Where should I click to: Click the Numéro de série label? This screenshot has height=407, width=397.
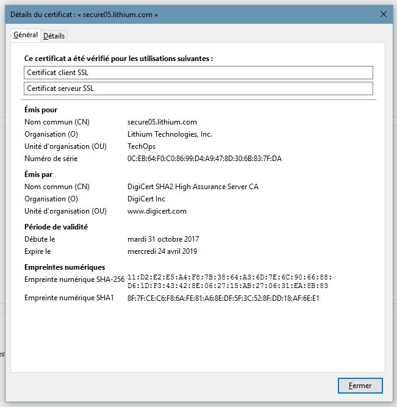tap(51, 159)
